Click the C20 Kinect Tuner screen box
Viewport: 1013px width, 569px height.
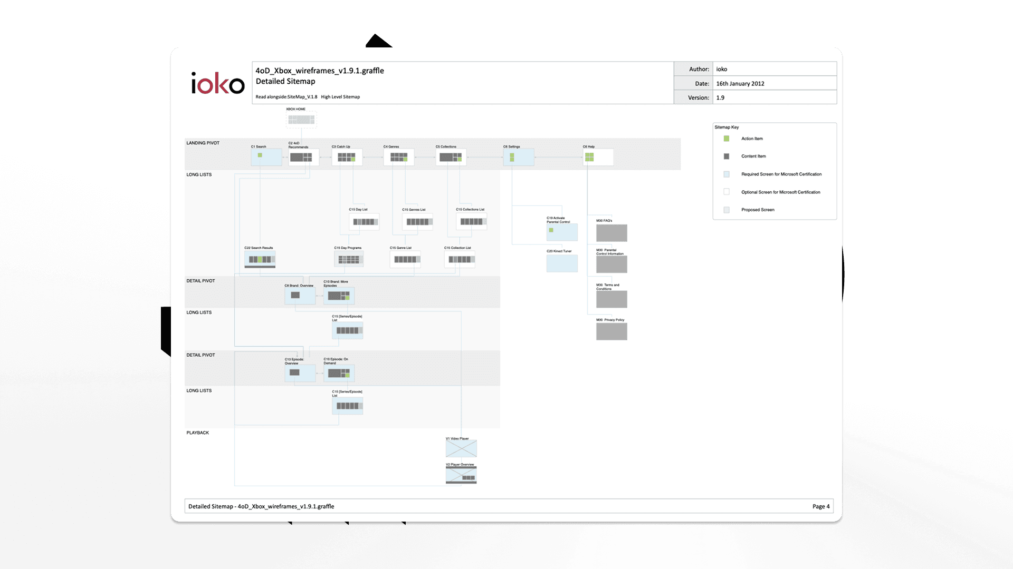pyautogui.click(x=562, y=263)
